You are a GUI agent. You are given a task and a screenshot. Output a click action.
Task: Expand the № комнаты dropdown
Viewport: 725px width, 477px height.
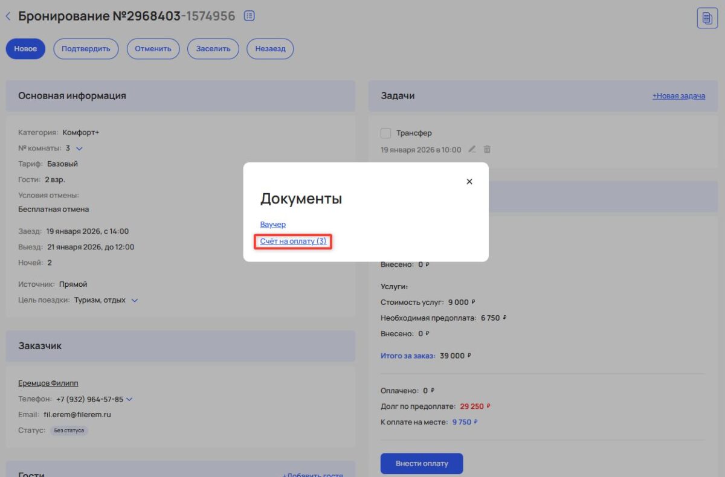point(79,147)
